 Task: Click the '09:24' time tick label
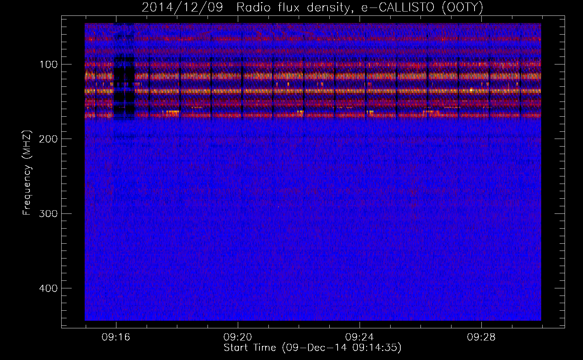pos(360,337)
